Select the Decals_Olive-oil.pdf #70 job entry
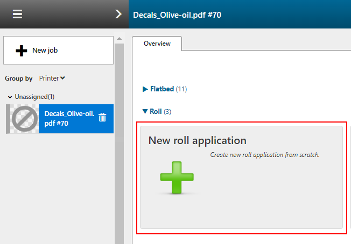This screenshot has width=351, height=244. click(x=69, y=119)
